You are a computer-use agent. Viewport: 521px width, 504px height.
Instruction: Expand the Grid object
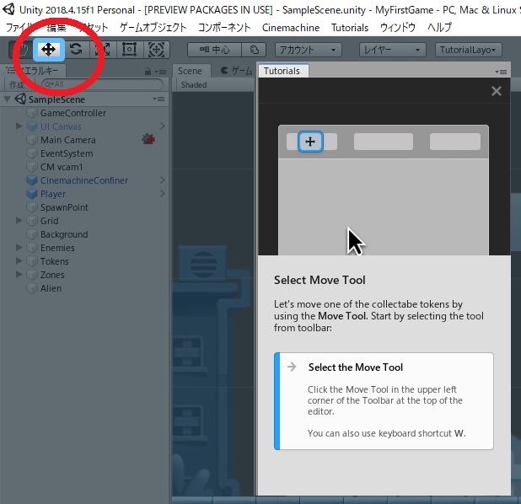pos(19,221)
